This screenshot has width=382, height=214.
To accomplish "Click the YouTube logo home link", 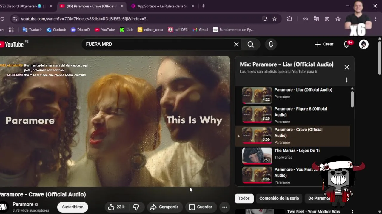I will click(x=12, y=45).
